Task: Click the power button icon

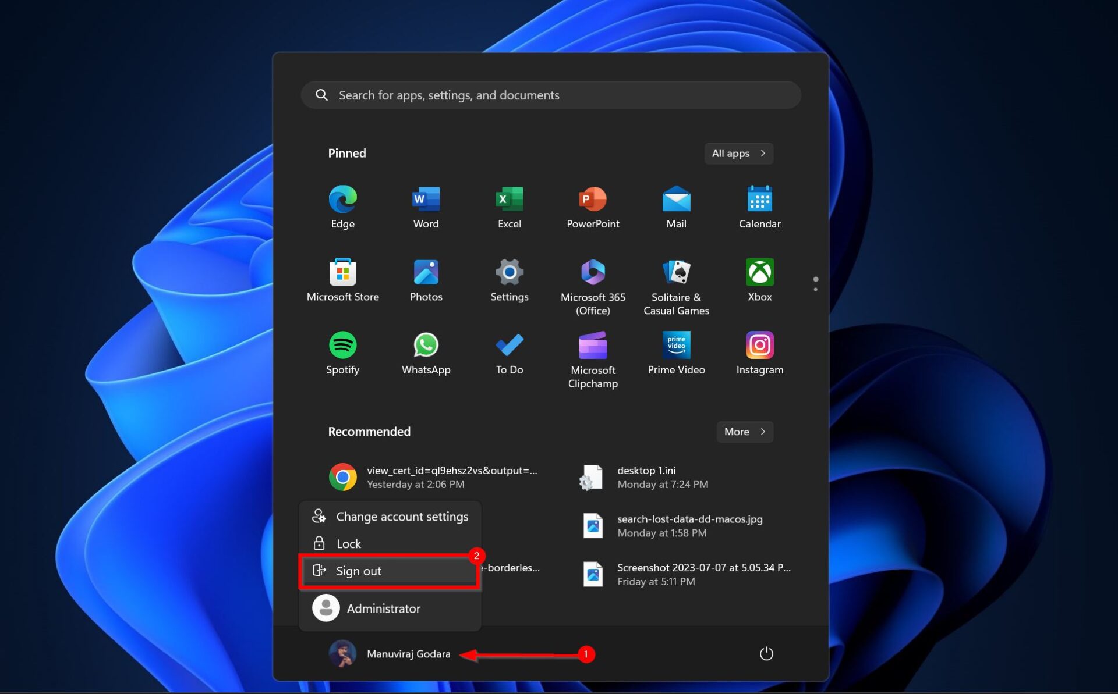Action: coord(766,653)
